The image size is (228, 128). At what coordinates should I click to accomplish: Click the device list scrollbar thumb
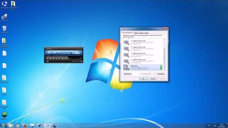pos(164,58)
